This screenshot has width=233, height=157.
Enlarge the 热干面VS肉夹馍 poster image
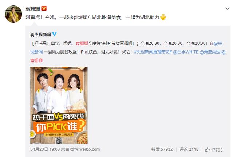click(x=59, y=105)
